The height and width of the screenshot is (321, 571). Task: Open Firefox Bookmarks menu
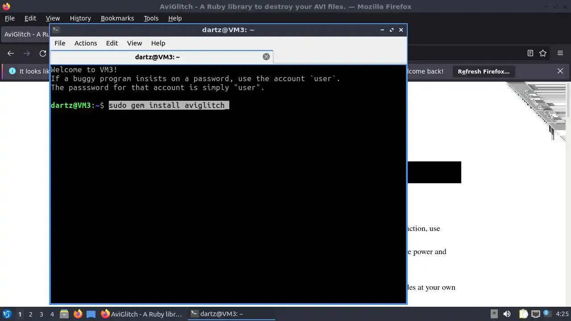click(x=117, y=18)
